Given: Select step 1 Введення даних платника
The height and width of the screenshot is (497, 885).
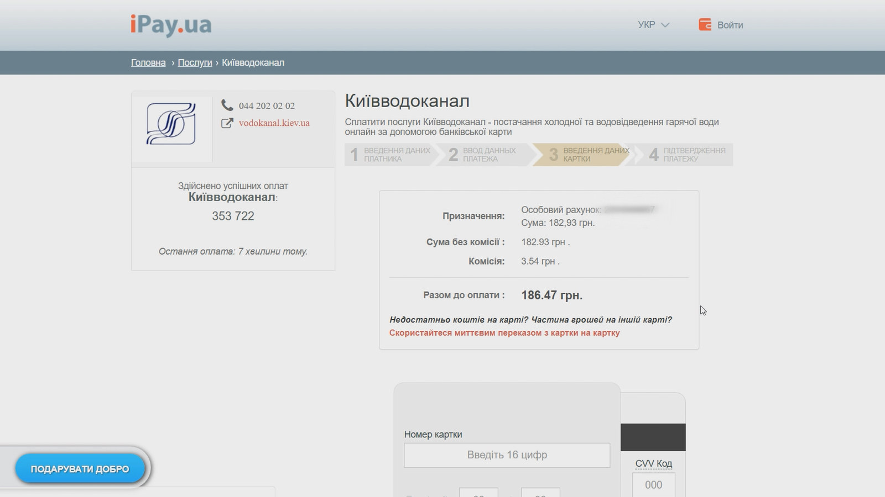Looking at the screenshot, I should [391, 155].
